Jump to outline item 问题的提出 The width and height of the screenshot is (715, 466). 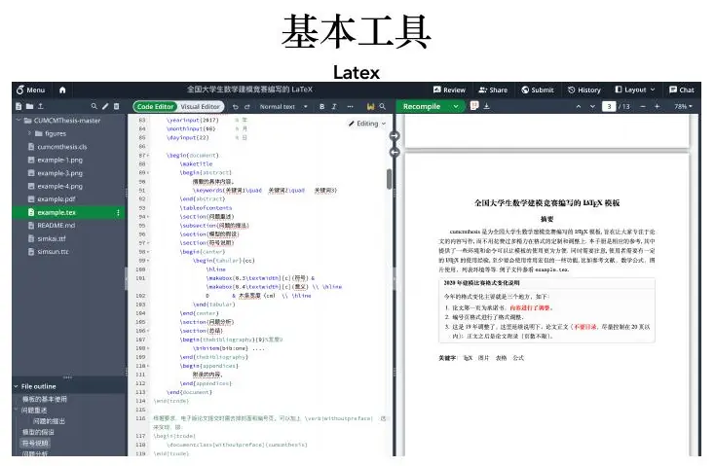pyautogui.click(x=49, y=421)
